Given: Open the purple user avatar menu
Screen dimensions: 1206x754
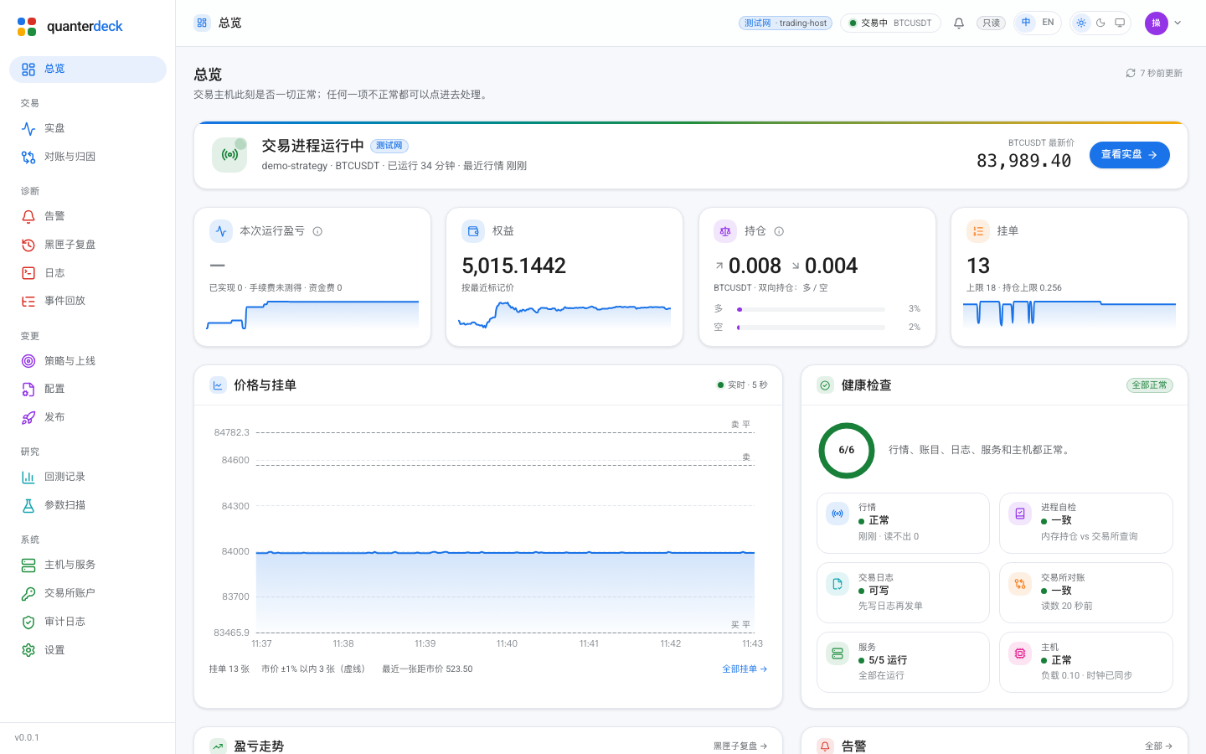Looking at the screenshot, I should click(1156, 23).
